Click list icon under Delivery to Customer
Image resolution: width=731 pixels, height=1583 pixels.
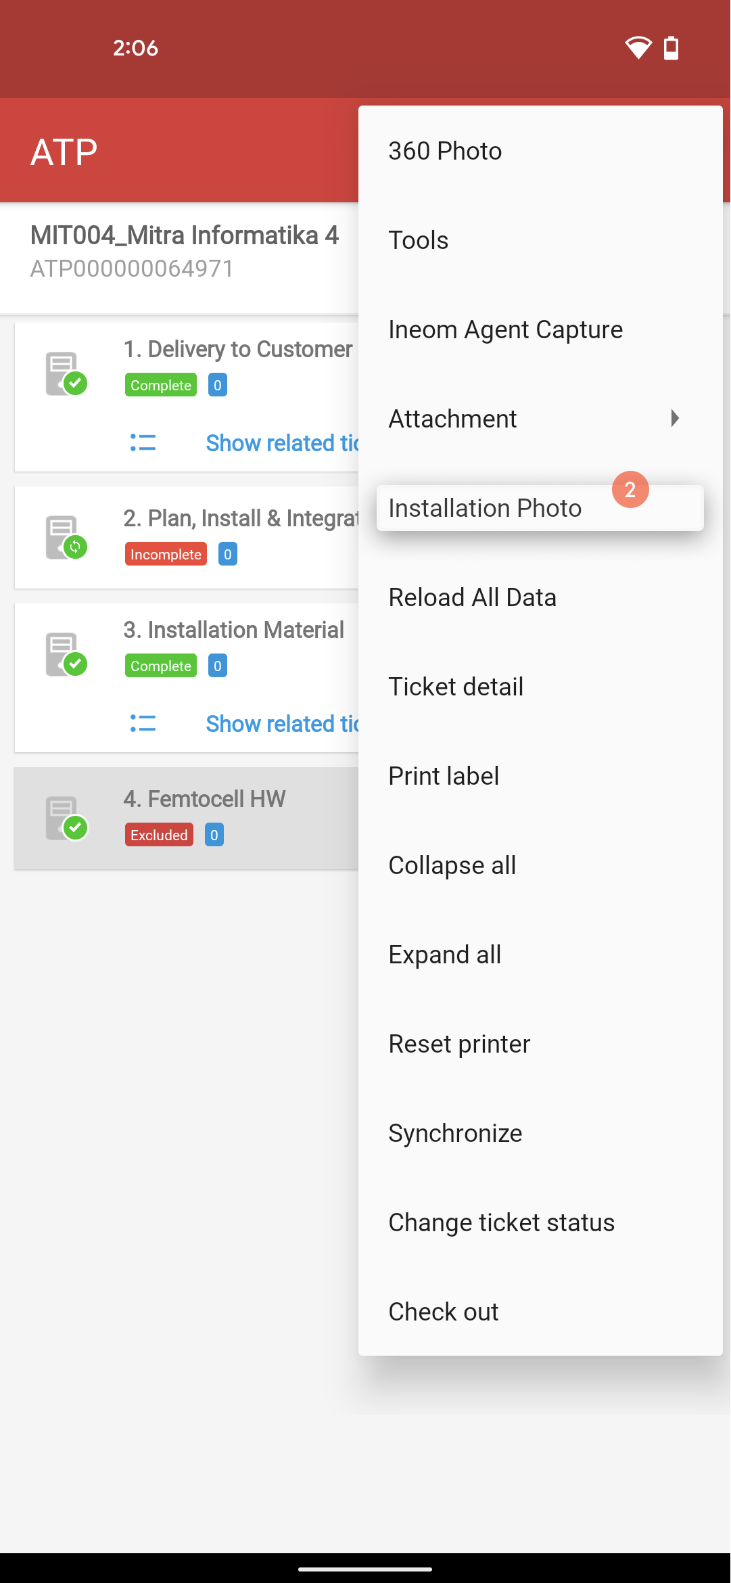coord(143,443)
